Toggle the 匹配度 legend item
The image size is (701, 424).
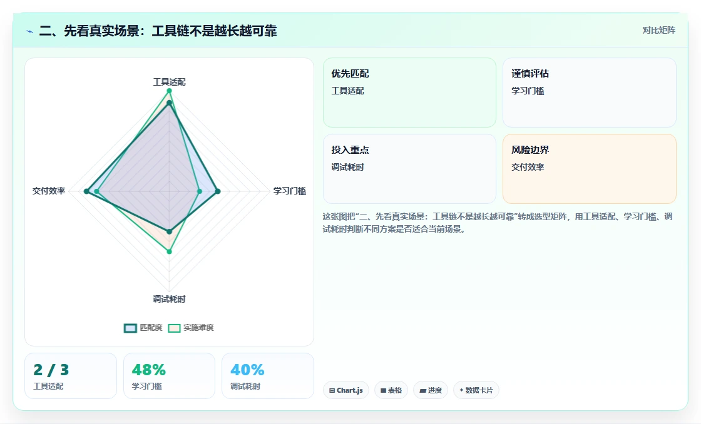click(x=143, y=328)
